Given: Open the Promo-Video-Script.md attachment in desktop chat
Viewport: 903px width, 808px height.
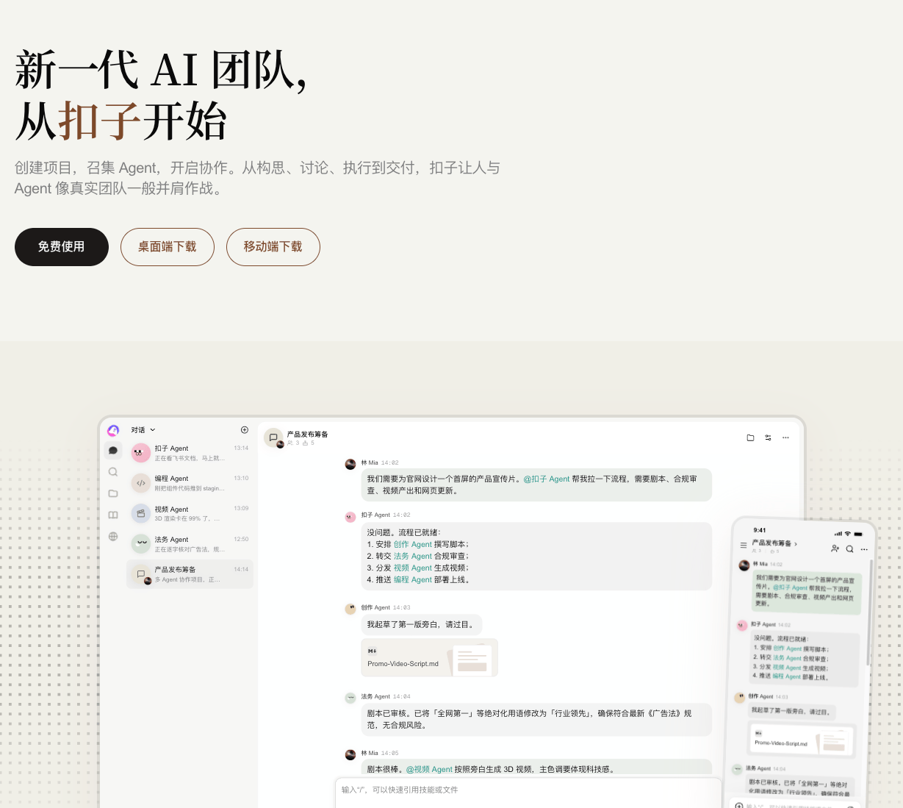Looking at the screenshot, I should (430, 657).
